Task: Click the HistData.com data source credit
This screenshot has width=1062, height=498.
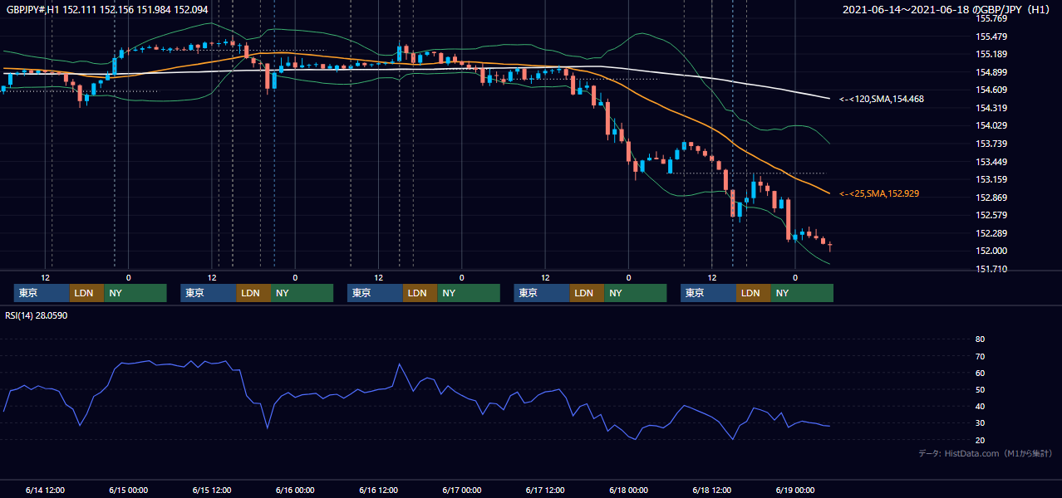Action: 986,453
